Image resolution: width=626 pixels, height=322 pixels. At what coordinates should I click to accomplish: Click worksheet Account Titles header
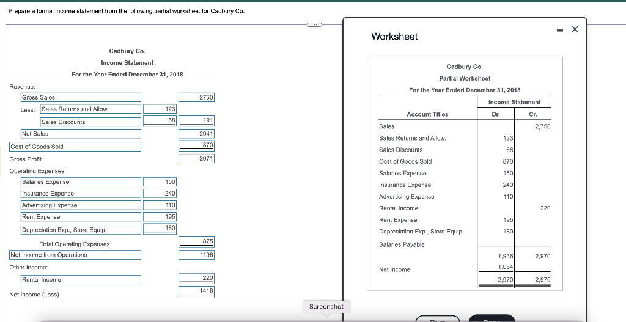[427, 114]
